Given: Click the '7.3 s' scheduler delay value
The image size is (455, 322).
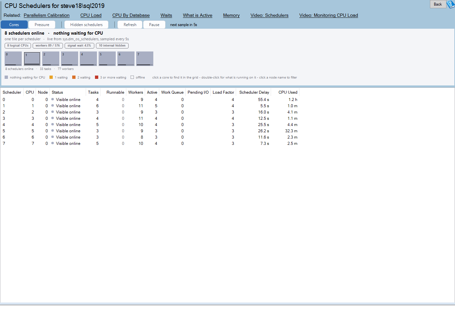Looking at the screenshot, I should coord(265,144).
